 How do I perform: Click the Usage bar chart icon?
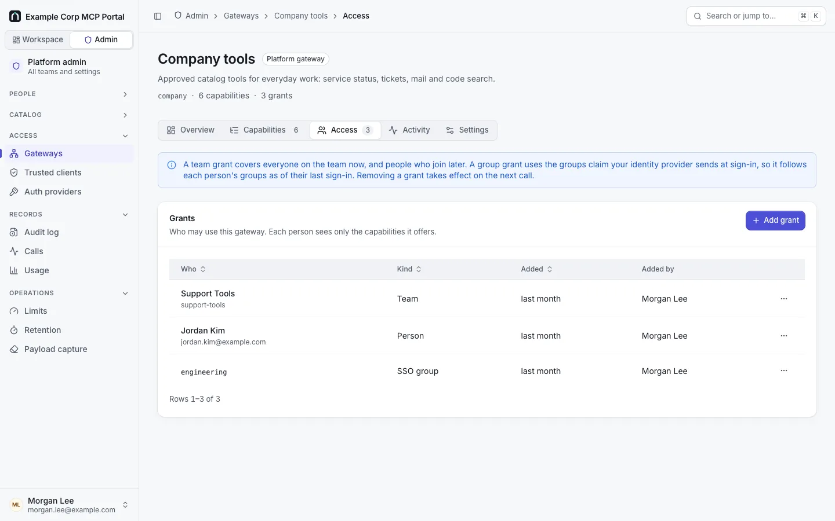click(14, 270)
